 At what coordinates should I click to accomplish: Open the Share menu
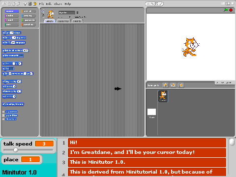58,4
